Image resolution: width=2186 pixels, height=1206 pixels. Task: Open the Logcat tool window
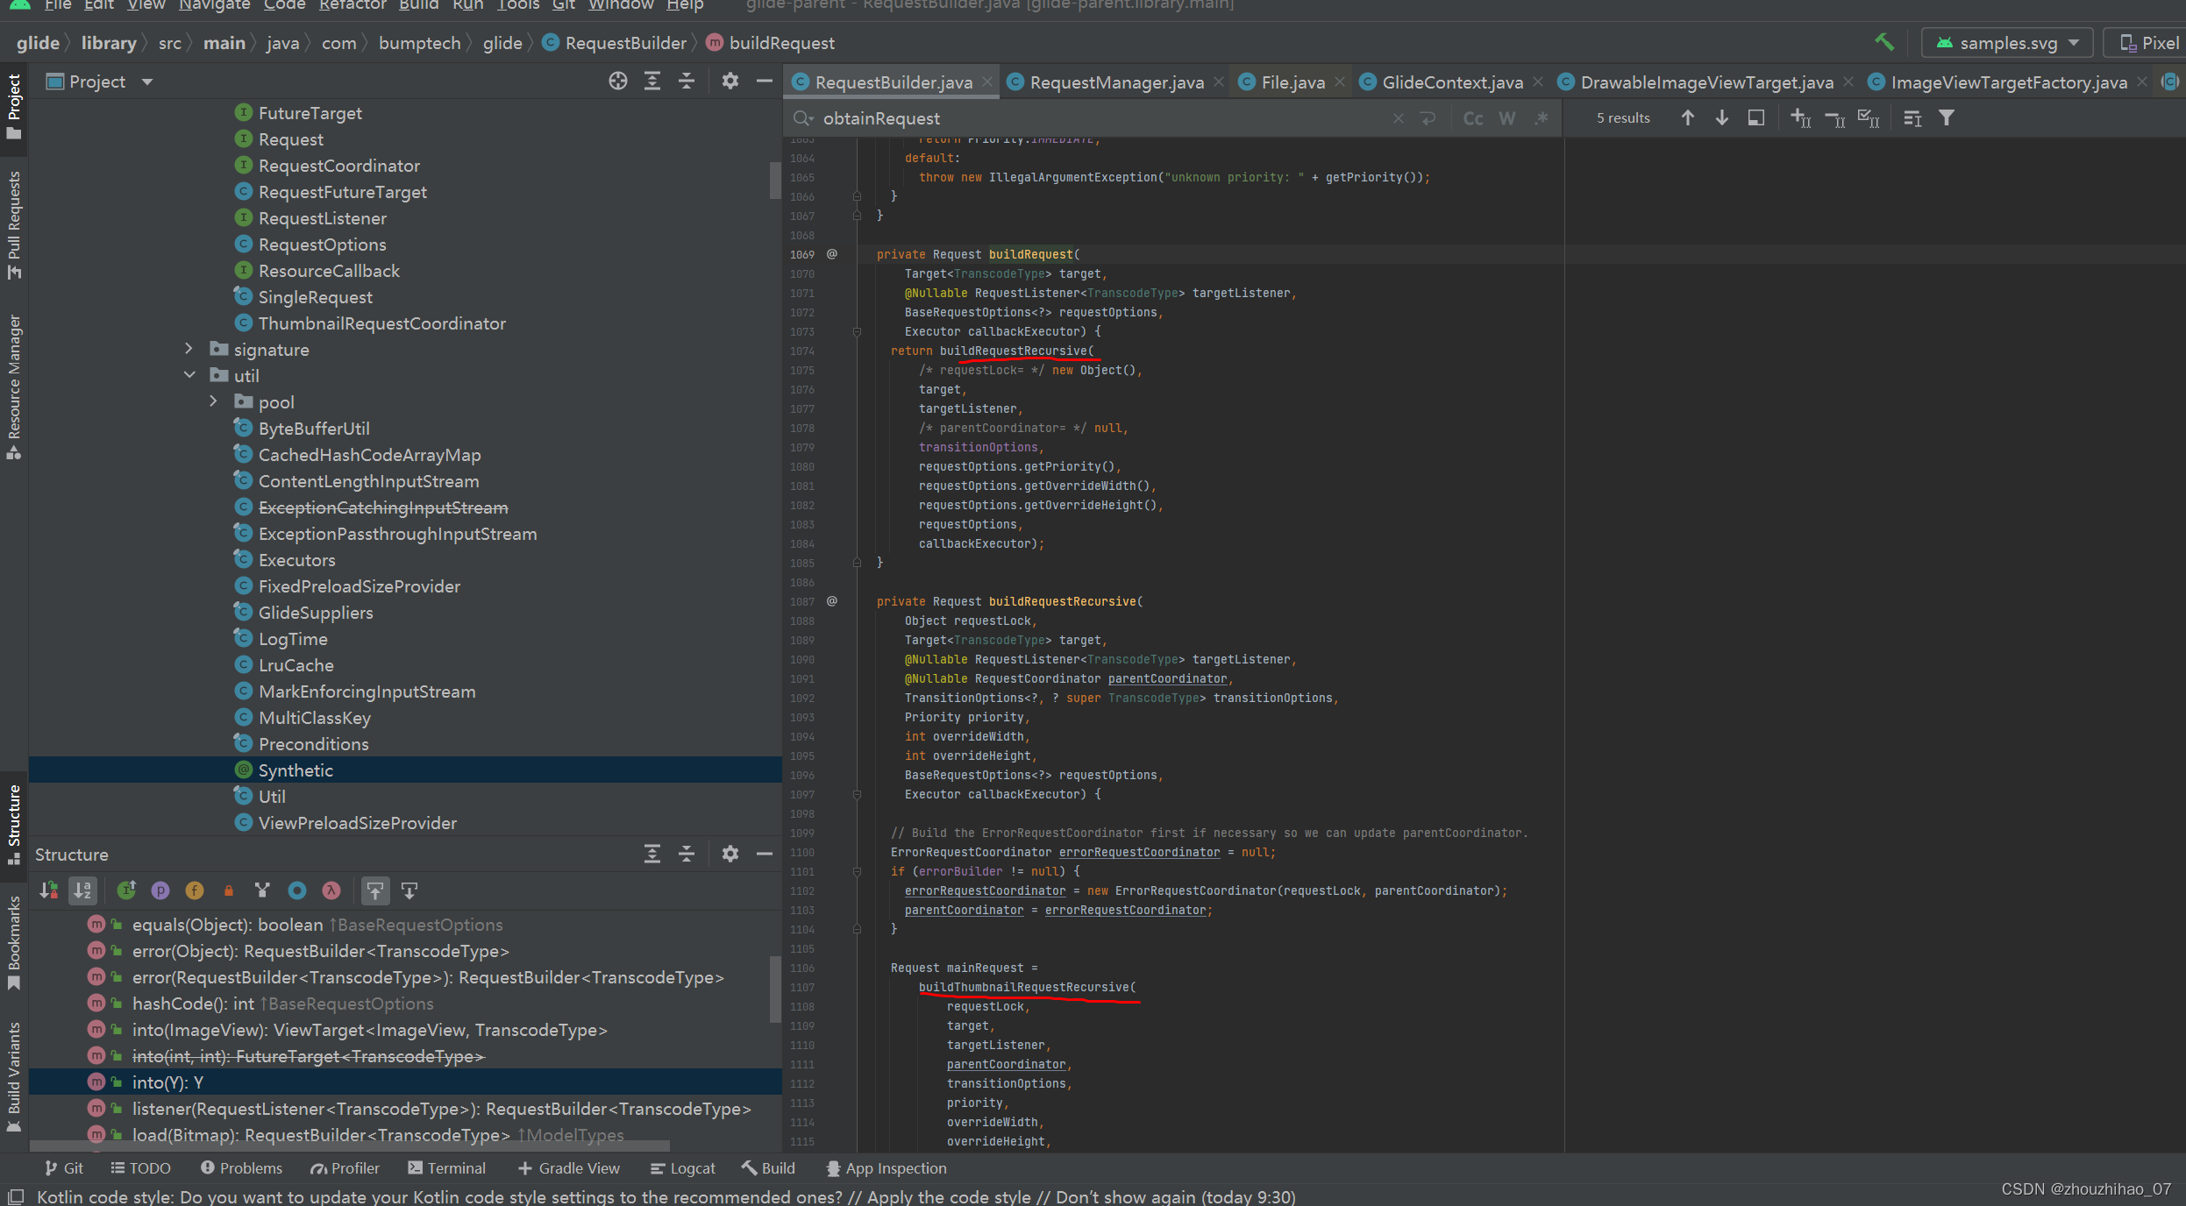pyautogui.click(x=683, y=1168)
